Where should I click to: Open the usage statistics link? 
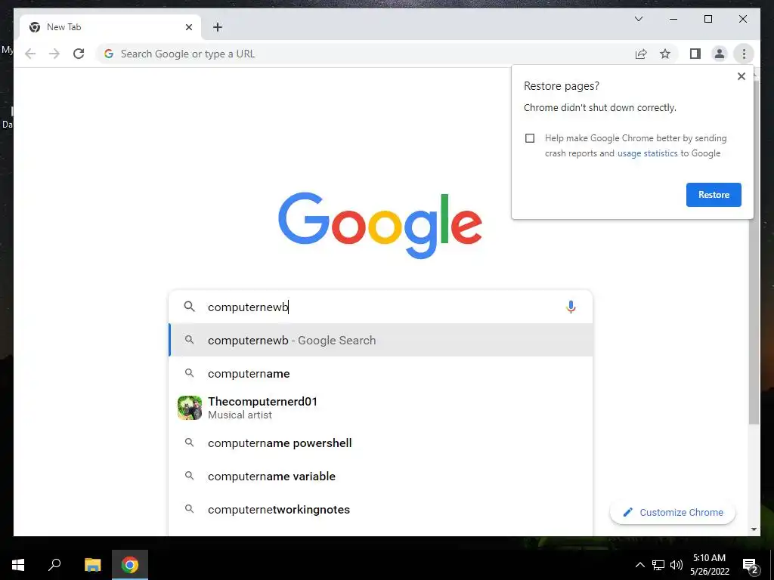[647, 153]
